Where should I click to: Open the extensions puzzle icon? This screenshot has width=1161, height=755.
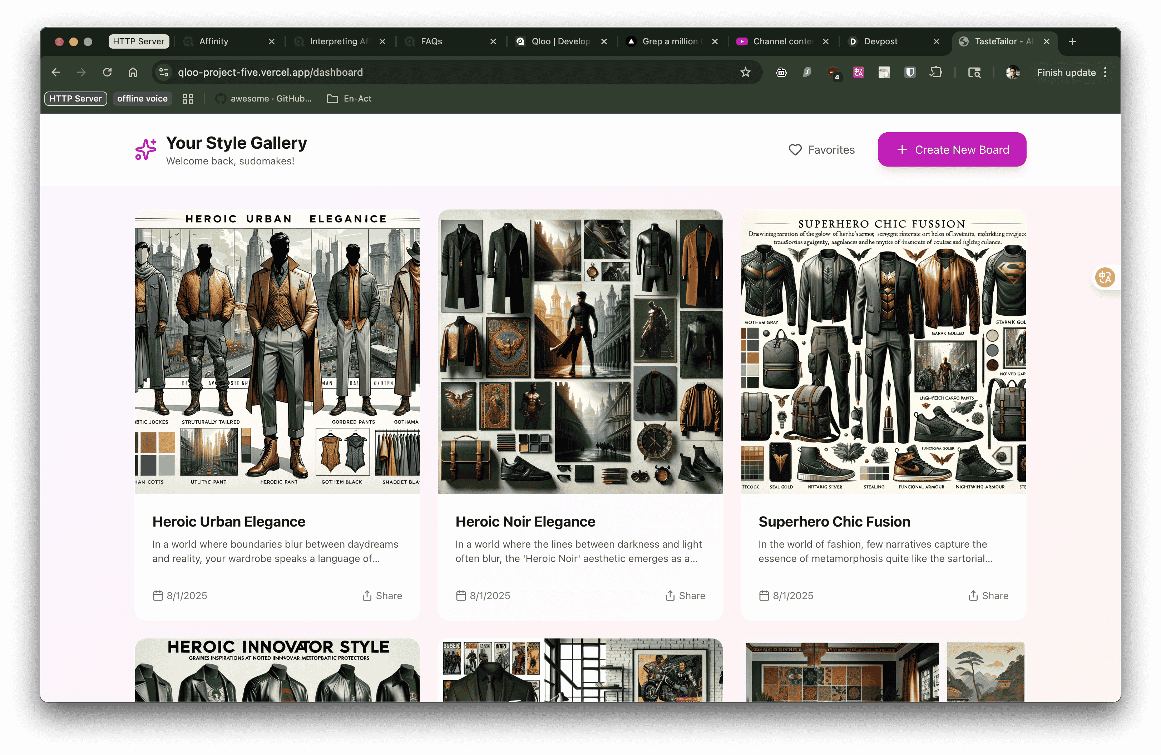pyautogui.click(x=936, y=72)
